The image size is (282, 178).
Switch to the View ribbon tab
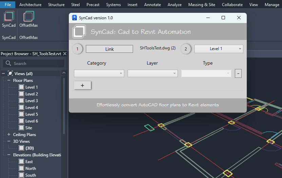253,5
